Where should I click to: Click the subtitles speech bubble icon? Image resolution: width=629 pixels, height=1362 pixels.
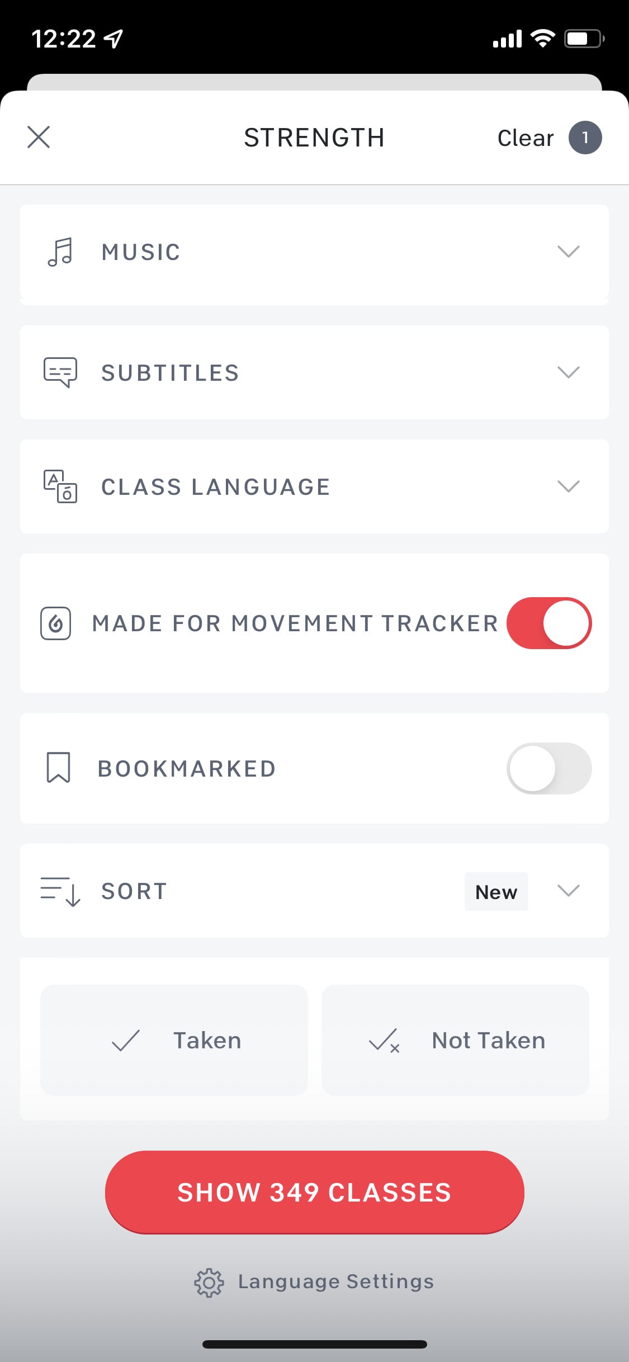pyautogui.click(x=60, y=372)
